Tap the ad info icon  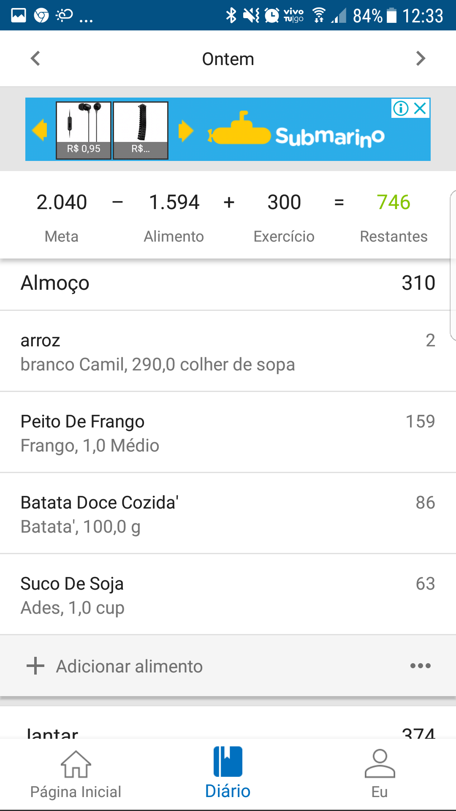pyautogui.click(x=400, y=109)
